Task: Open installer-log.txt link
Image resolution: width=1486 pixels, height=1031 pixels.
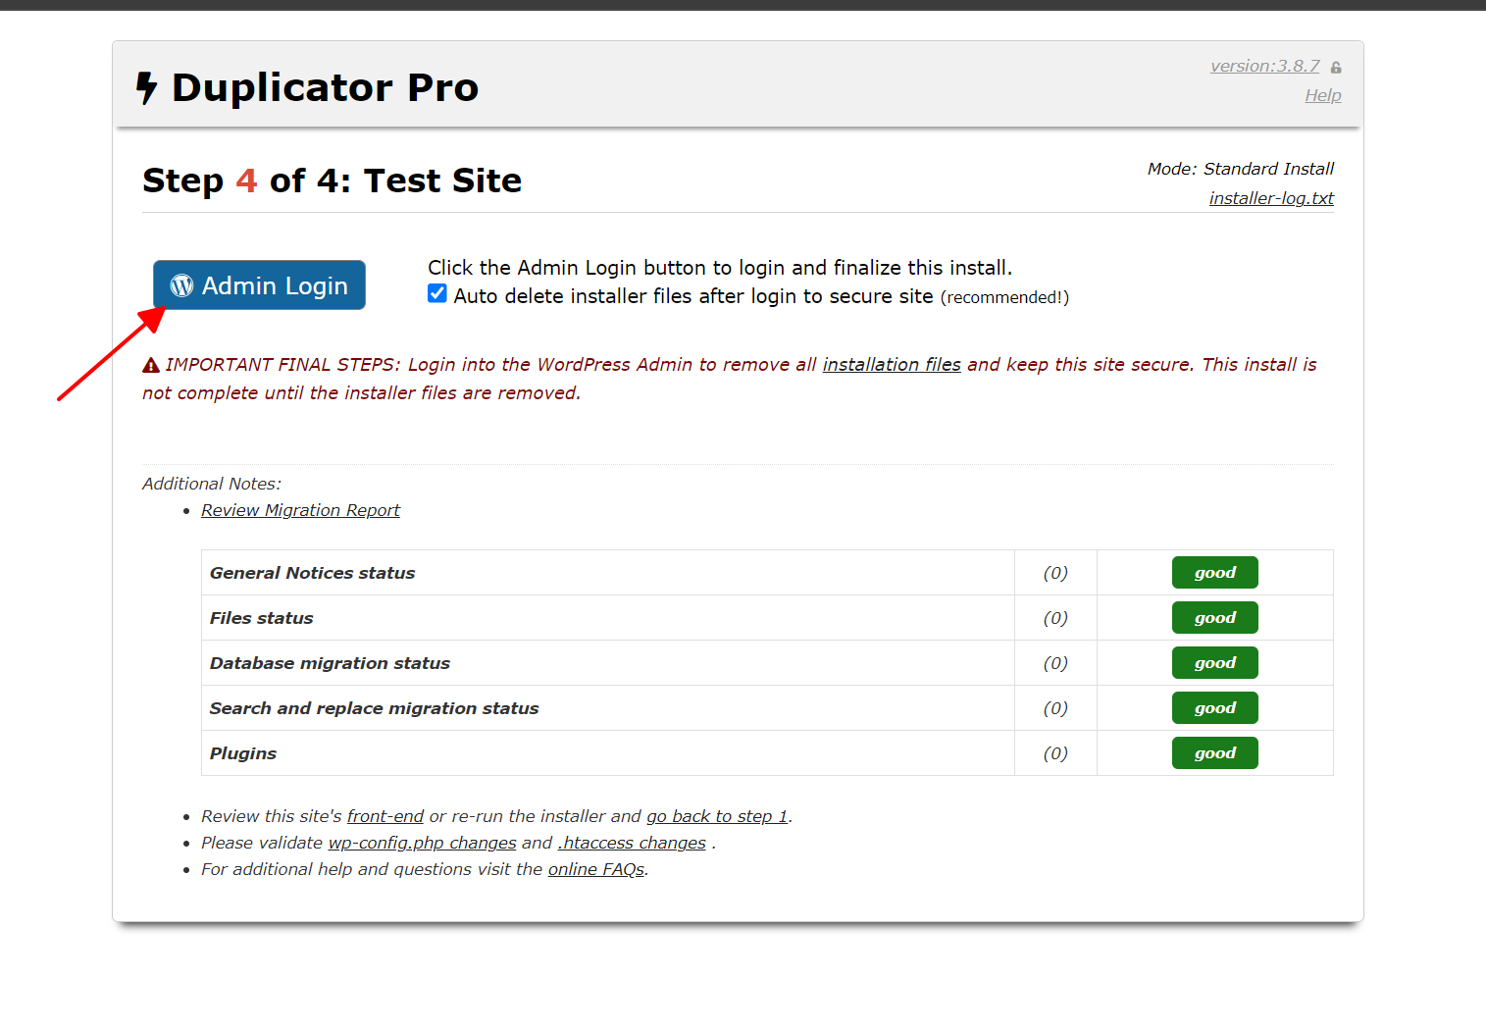Action: click(1270, 198)
